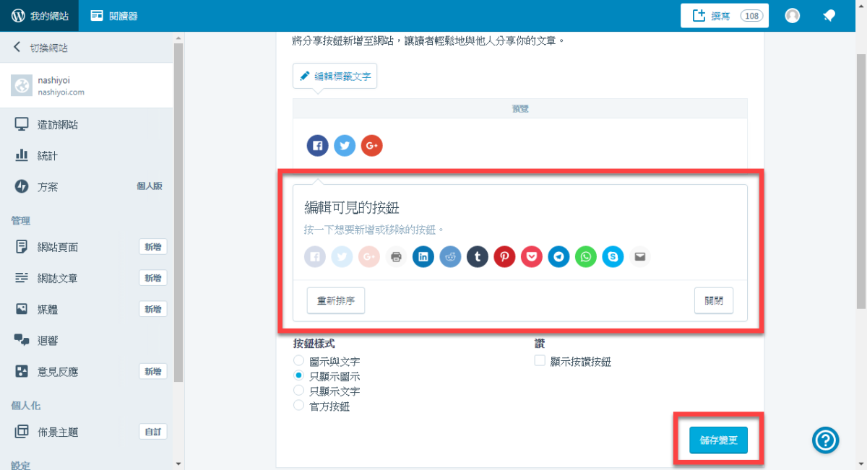This screenshot has height=470, width=867.
Task: Click the 關閉 close button
Action: click(x=714, y=301)
